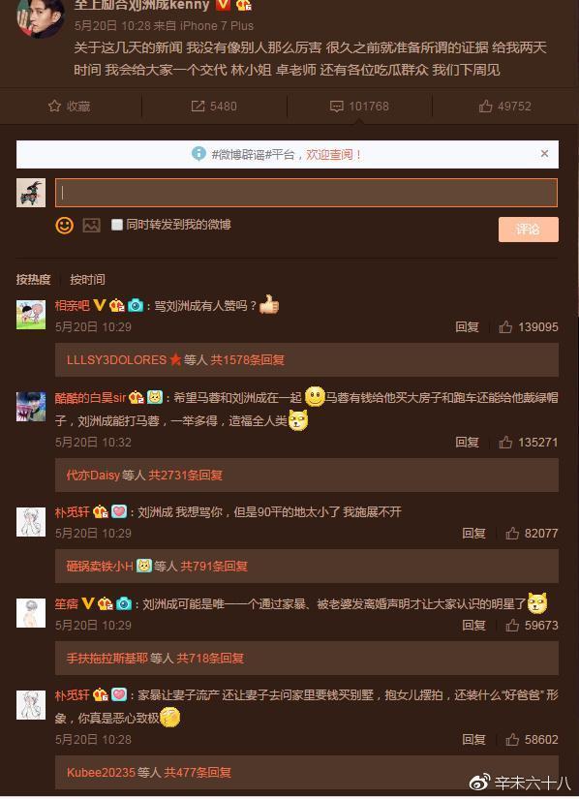Like 相亲吧's comment with 139095 likes
579x799 pixels.
pyautogui.click(x=505, y=326)
